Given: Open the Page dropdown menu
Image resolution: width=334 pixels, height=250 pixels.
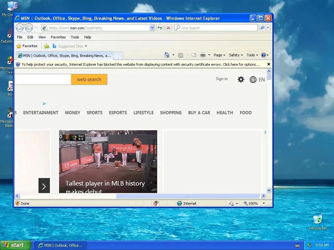Looking at the screenshot, I should coord(220,55).
